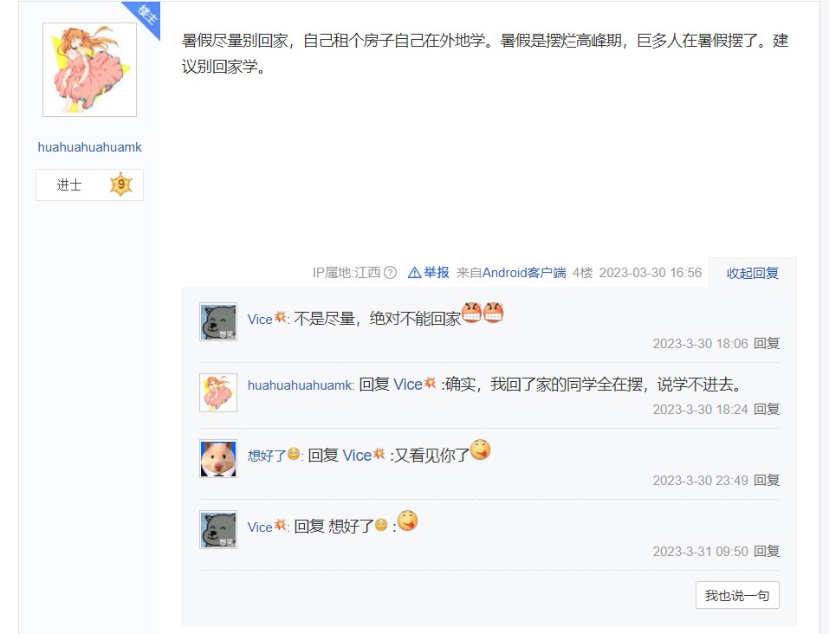Screen dimensions: 829x634
Task: Click the hamster avatar of 想好了
Action: click(217, 458)
